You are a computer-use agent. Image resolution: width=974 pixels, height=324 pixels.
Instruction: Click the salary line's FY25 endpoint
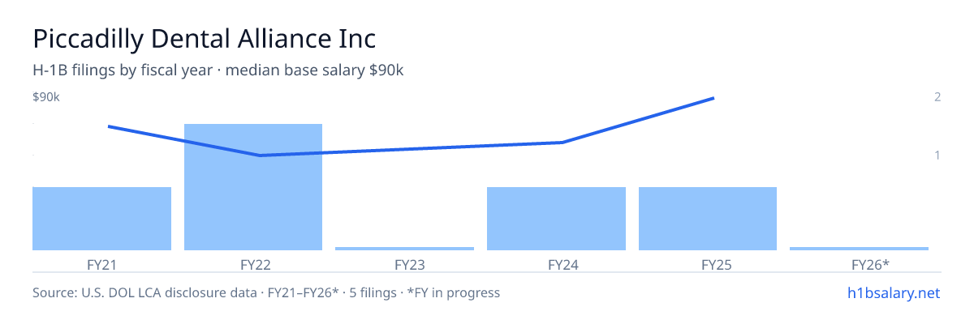click(713, 98)
